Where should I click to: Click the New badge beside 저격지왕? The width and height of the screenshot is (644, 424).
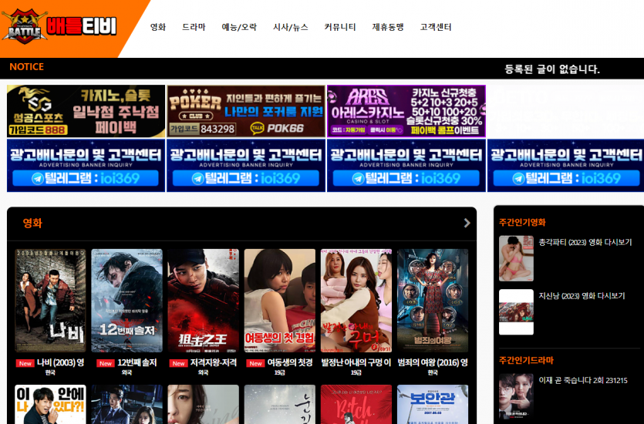178,363
